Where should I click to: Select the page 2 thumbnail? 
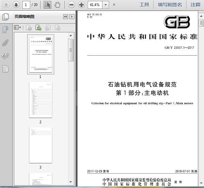click(40, 100)
